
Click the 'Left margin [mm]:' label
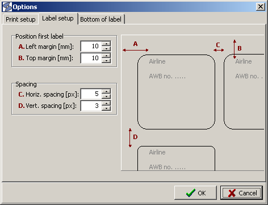click(x=50, y=47)
